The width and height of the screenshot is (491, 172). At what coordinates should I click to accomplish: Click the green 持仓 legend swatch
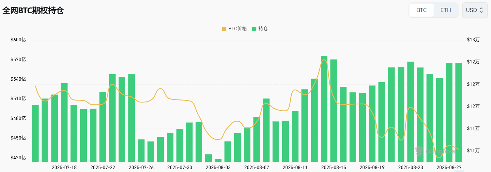tap(254, 29)
